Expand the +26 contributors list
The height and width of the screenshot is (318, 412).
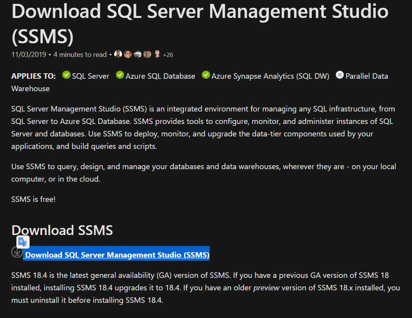tap(168, 55)
